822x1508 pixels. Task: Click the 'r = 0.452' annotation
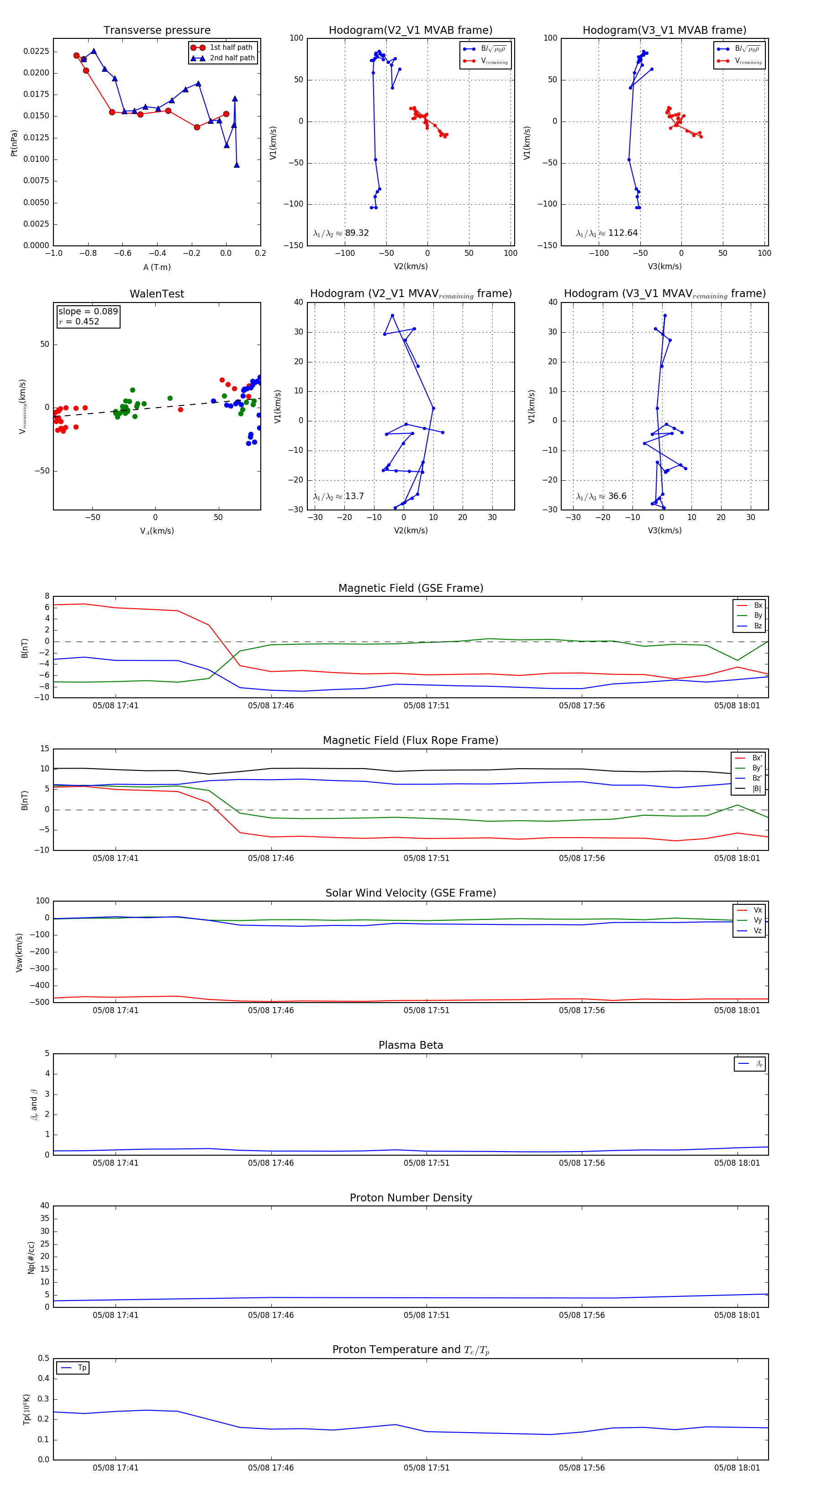pyautogui.click(x=79, y=321)
